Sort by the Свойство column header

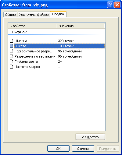32,26
